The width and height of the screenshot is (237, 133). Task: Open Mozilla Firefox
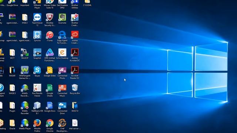(37, 123)
